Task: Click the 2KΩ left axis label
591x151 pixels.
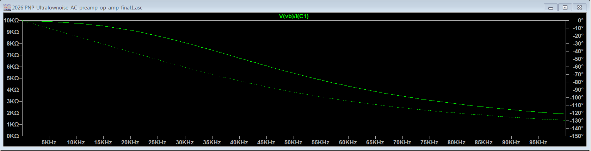Action: coord(13,113)
